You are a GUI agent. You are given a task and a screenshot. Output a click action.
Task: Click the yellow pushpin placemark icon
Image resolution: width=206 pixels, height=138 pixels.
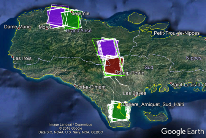click(x=119, y=106)
